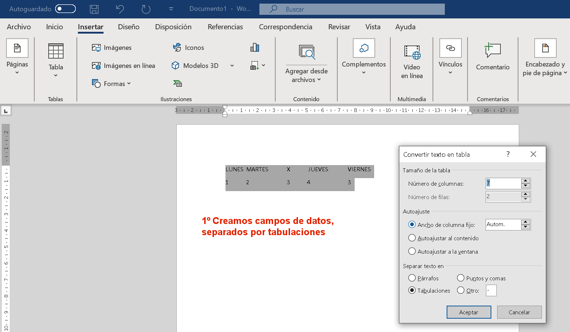Redo the last action

click(x=146, y=9)
